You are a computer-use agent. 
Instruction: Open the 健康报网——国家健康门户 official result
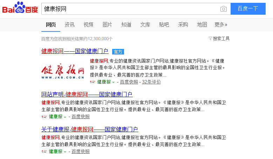point(75,51)
